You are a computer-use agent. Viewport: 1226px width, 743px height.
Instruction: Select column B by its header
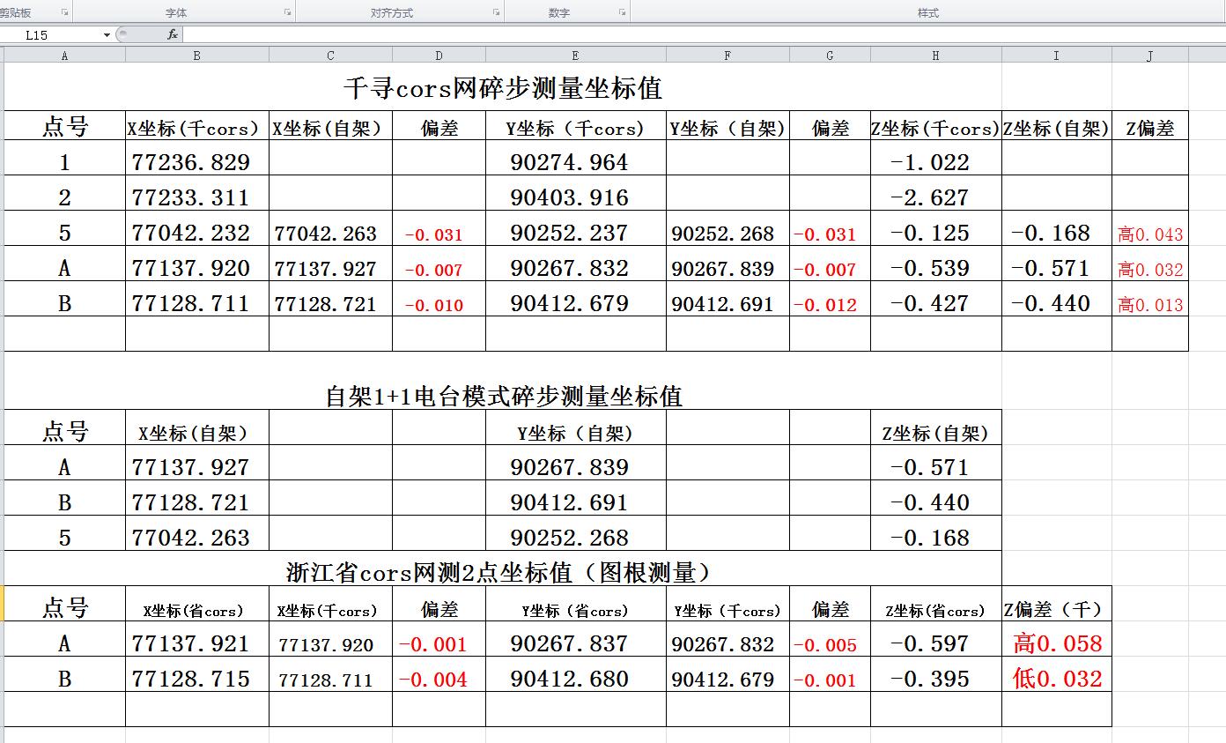196,56
